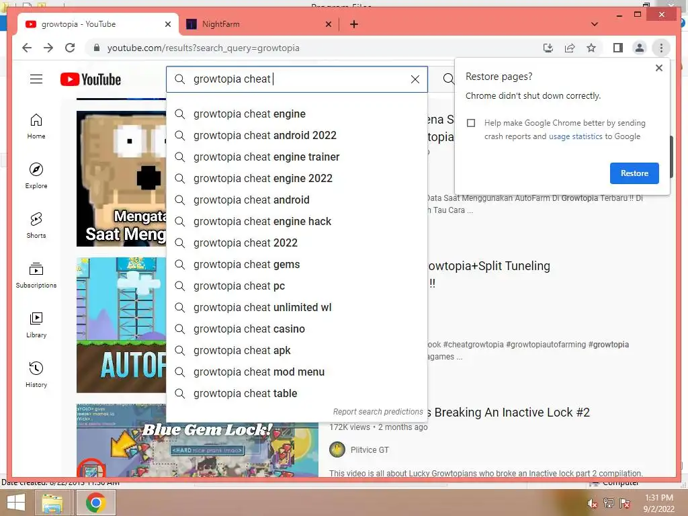Choose suggestion growtopia cheat engine 2022
688x516 pixels.
296,179
